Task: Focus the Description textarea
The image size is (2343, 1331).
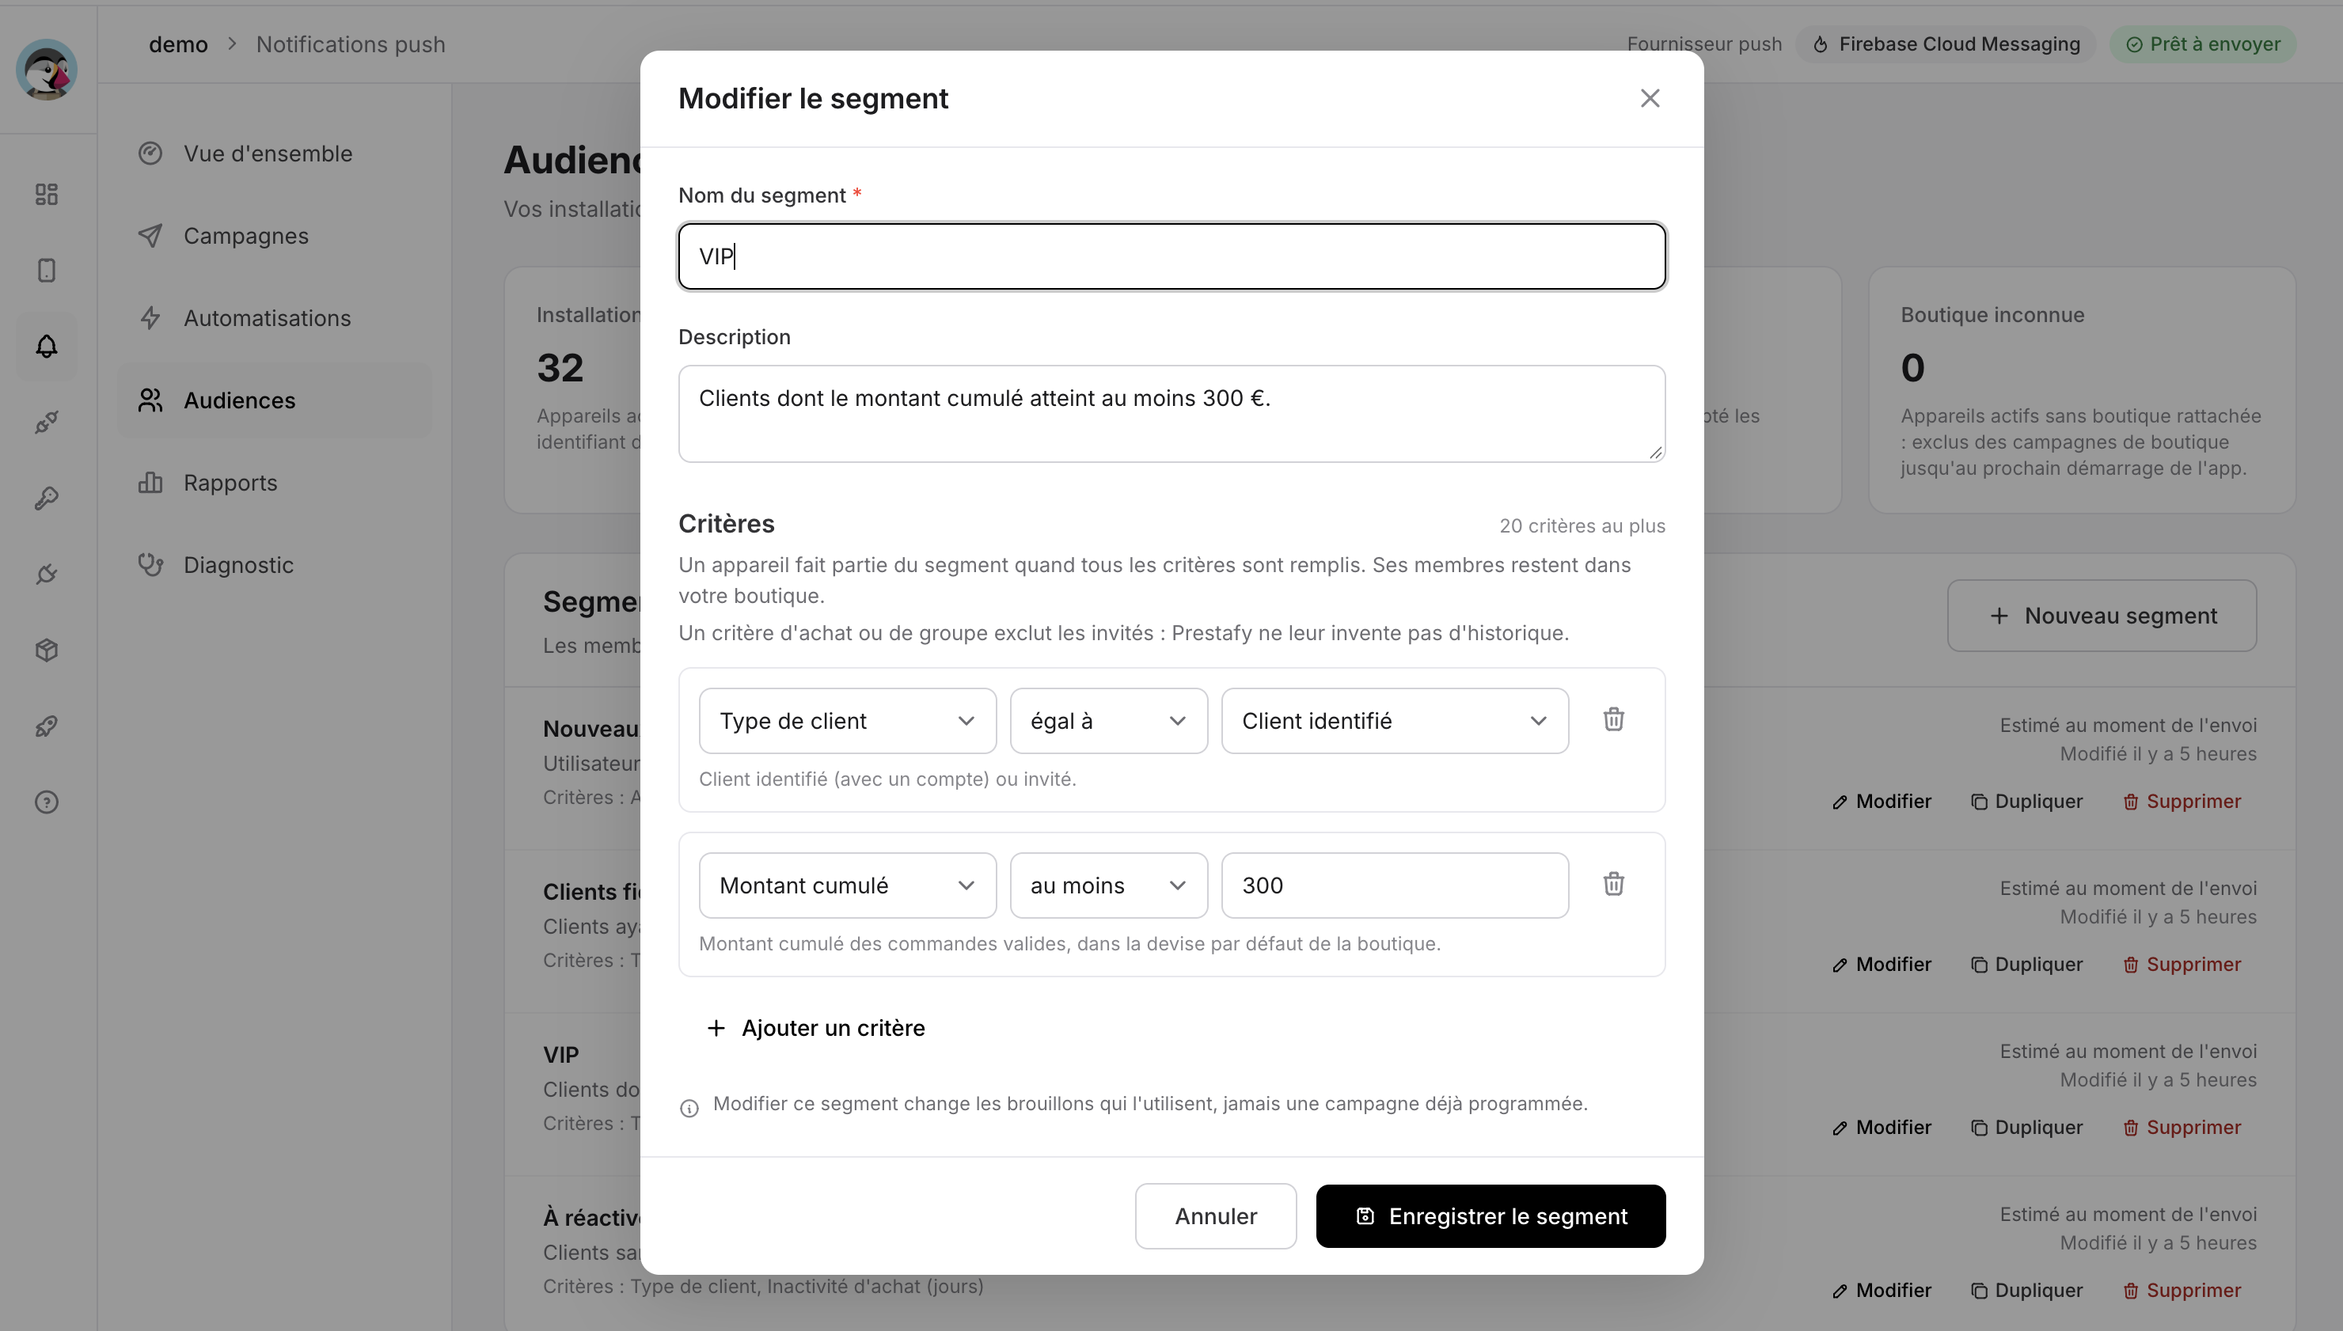Action: tap(1171, 413)
